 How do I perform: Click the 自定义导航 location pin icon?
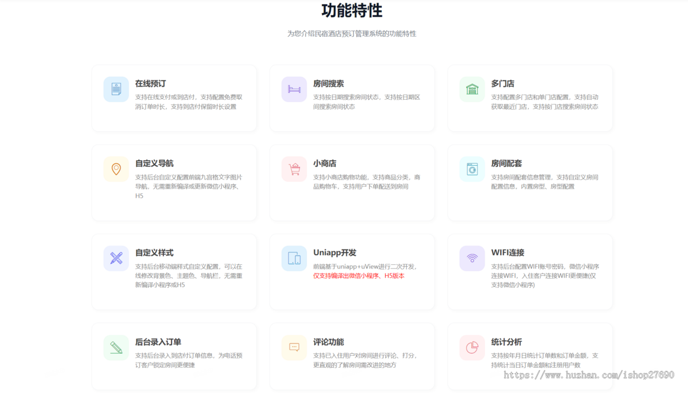point(116,169)
